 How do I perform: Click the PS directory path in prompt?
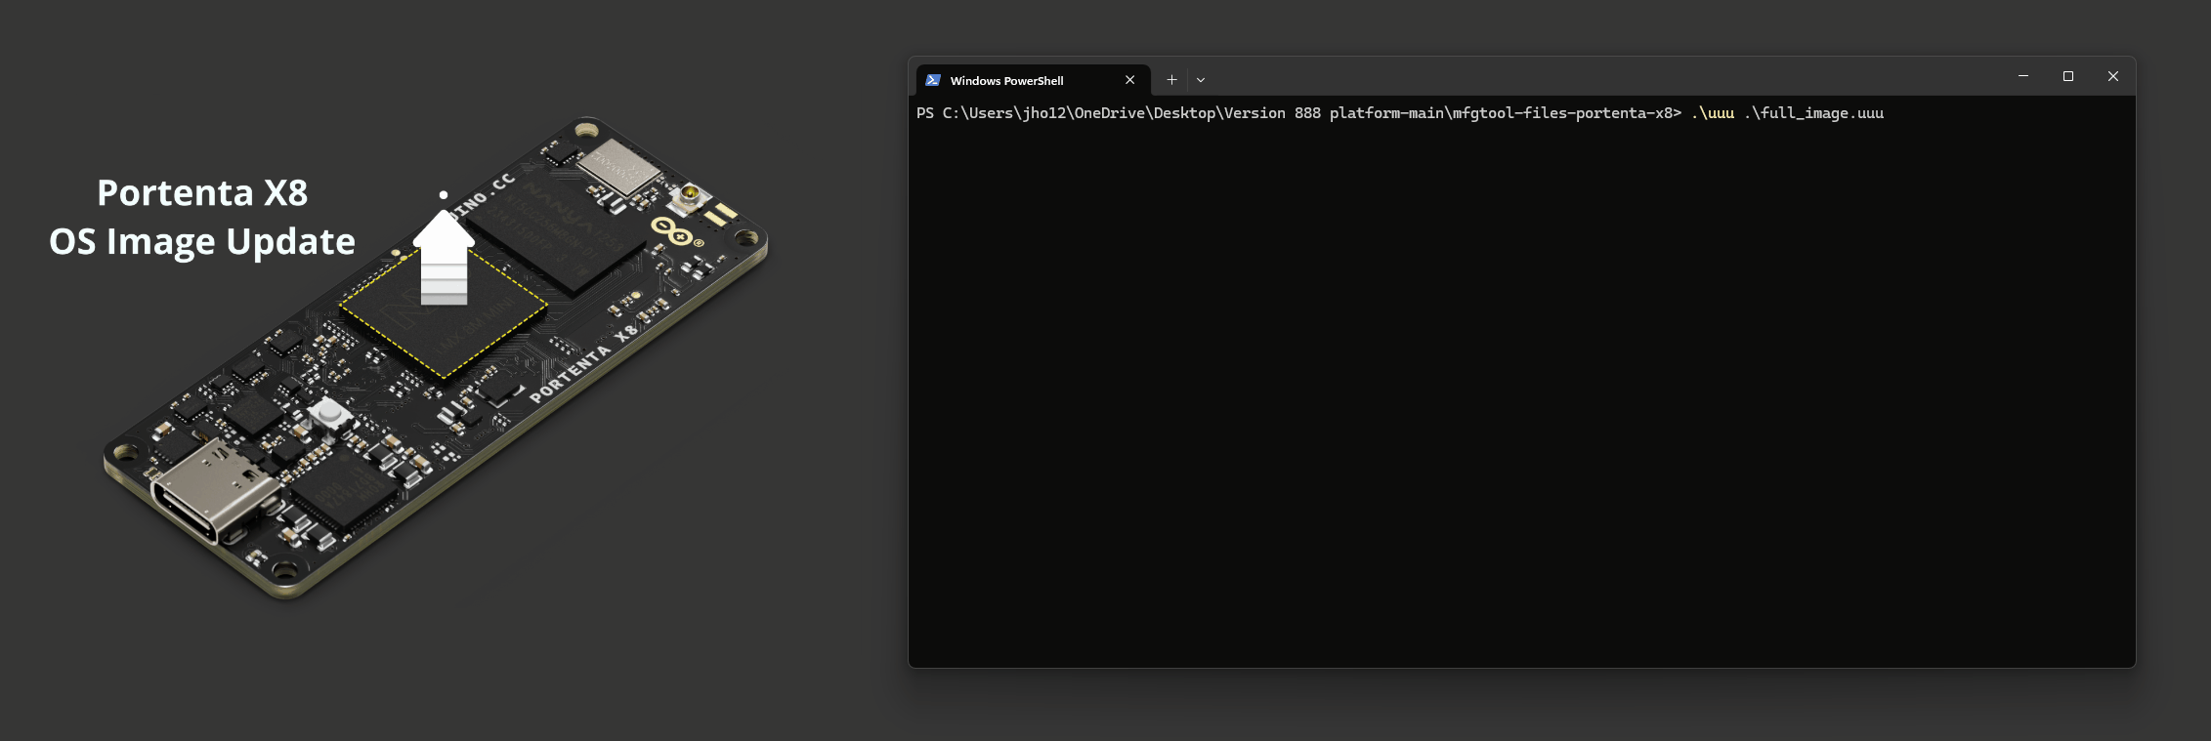[x=1309, y=113]
